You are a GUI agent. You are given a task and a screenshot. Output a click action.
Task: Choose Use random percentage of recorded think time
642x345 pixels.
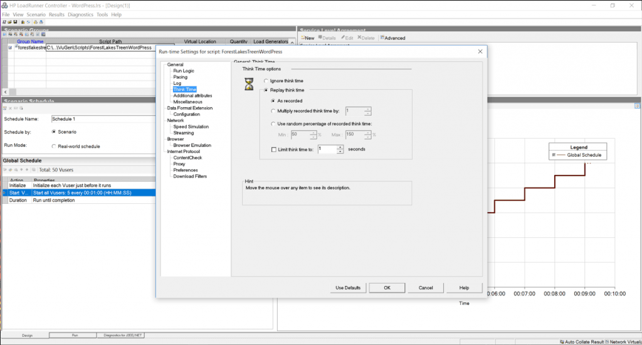pos(273,124)
